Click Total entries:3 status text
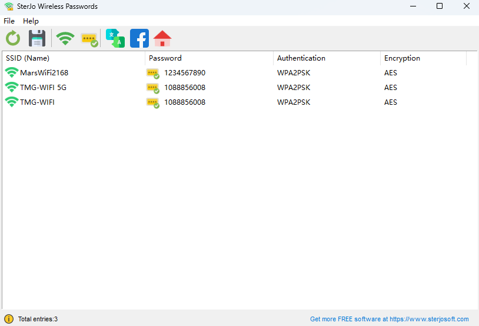The image size is (479, 326). (x=38, y=319)
